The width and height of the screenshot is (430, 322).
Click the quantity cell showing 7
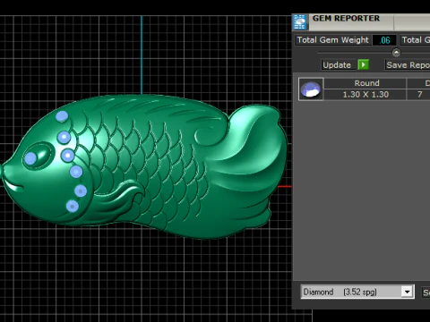tap(419, 95)
